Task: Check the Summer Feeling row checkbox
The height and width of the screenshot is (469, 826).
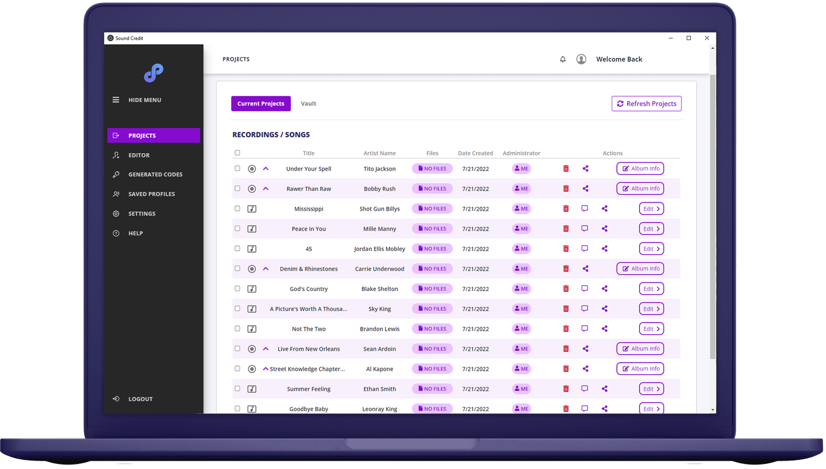Action: [237, 389]
